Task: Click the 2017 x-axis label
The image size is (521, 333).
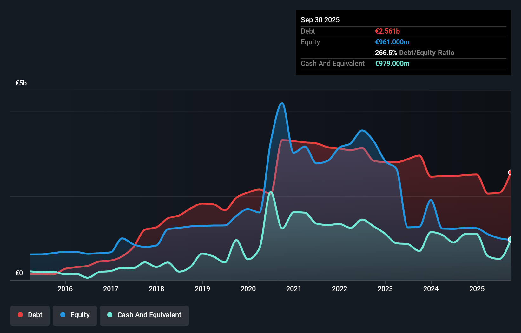Action: (x=111, y=289)
